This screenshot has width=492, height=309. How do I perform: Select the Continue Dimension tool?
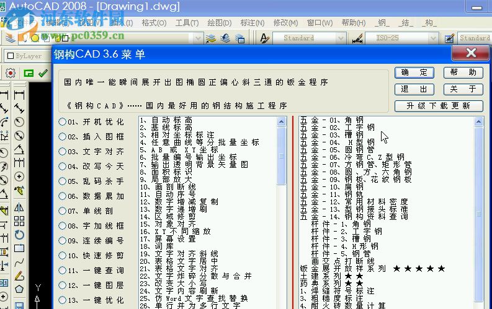coord(19,163)
